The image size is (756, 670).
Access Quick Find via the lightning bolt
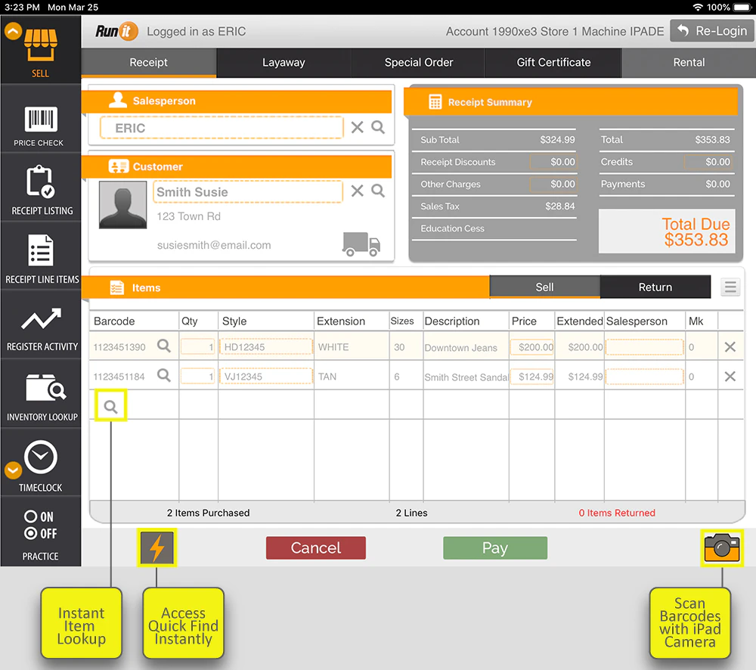pyautogui.click(x=156, y=547)
